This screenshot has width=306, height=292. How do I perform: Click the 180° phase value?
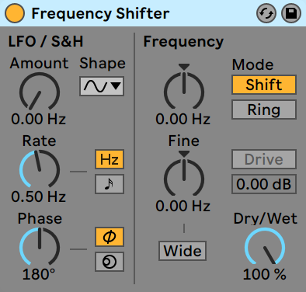point(39,274)
